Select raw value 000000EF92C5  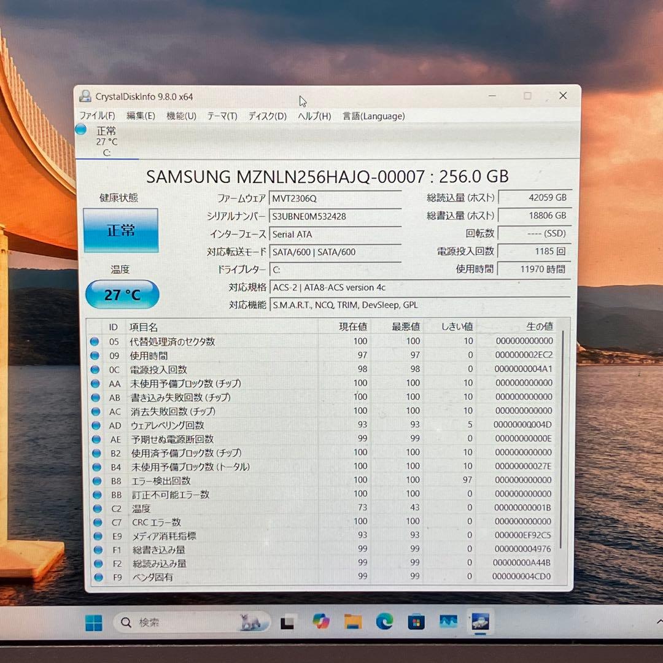pos(522,535)
